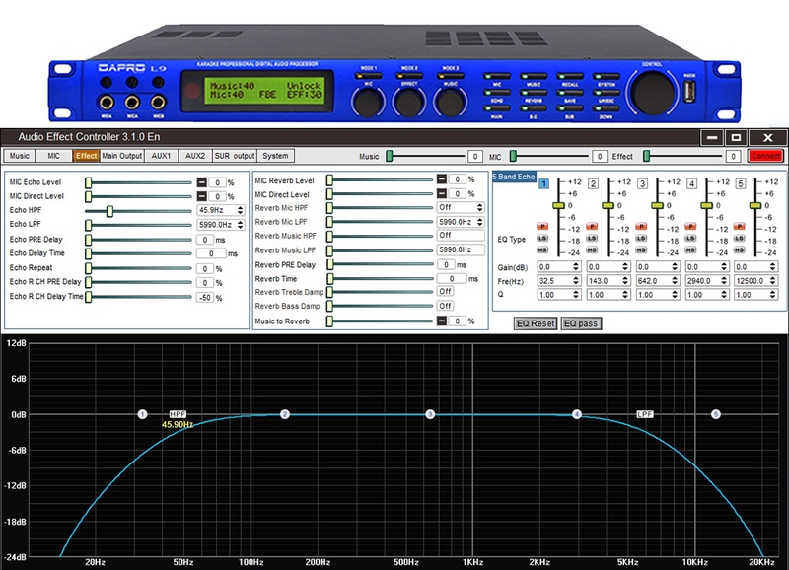Open the System tab
The height and width of the screenshot is (570, 789).
click(x=275, y=156)
